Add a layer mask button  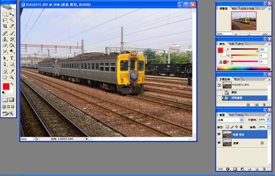(x=235, y=169)
